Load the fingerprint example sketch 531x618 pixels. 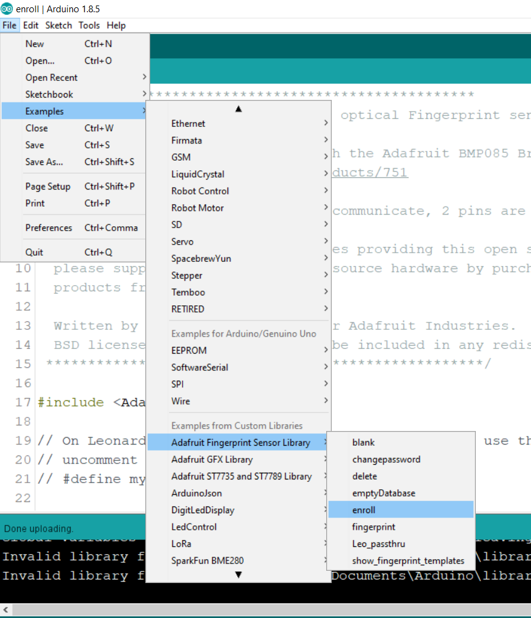[x=401, y=527]
